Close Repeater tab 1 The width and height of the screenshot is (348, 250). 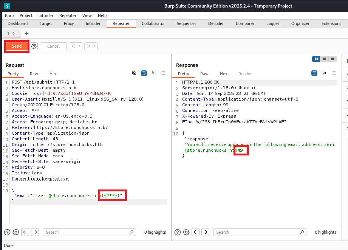14,33
